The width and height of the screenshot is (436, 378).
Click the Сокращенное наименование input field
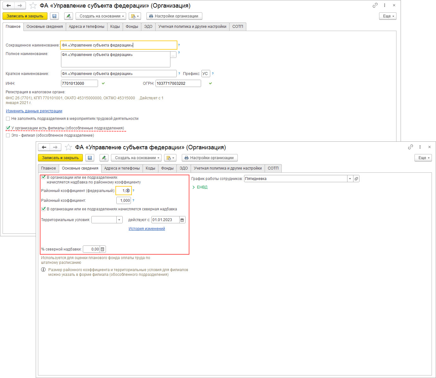pyautogui.click(x=119, y=45)
